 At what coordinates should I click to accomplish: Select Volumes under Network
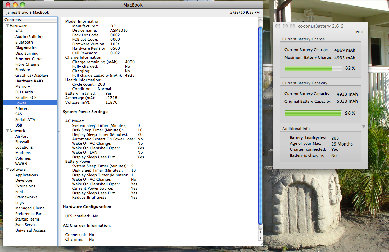coord(23,158)
